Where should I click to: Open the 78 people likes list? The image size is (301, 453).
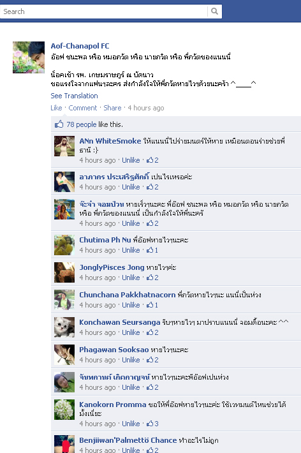pos(82,124)
